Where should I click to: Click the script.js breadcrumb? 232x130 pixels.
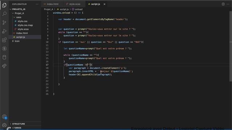click(63, 9)
